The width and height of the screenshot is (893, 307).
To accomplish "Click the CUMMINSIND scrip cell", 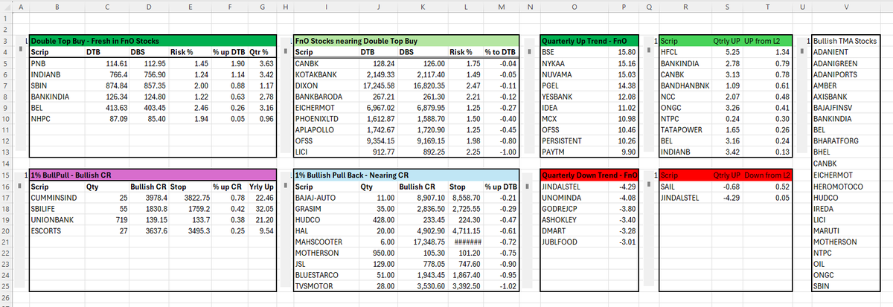I will [x=58, y=198].
